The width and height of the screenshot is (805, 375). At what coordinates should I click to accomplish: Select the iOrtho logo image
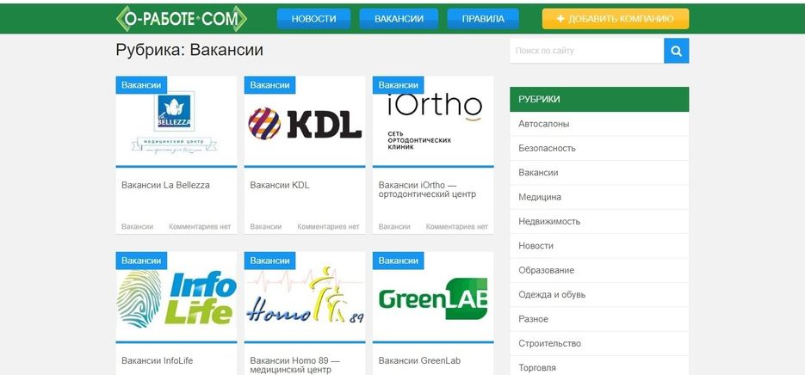click(433, 121)
